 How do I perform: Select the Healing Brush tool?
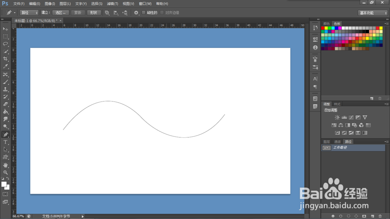pyautogui.click(x=5, y=74)
